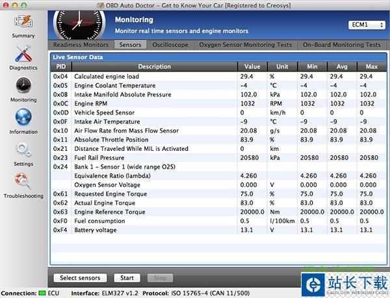Select the Engine RPM sensor row

point(154,103)
